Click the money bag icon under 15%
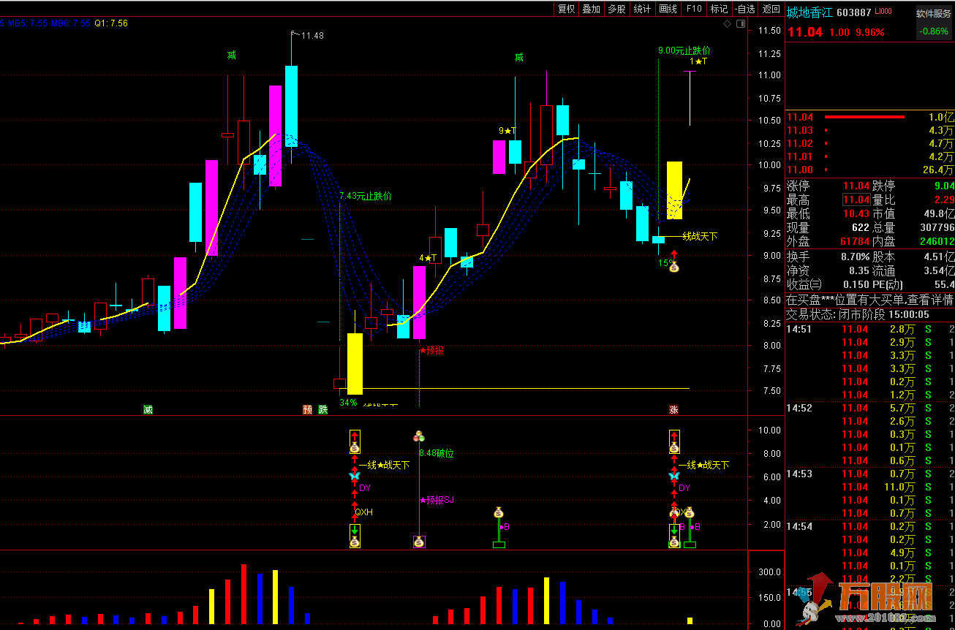 pyautogui.click(x=673, y=267)
